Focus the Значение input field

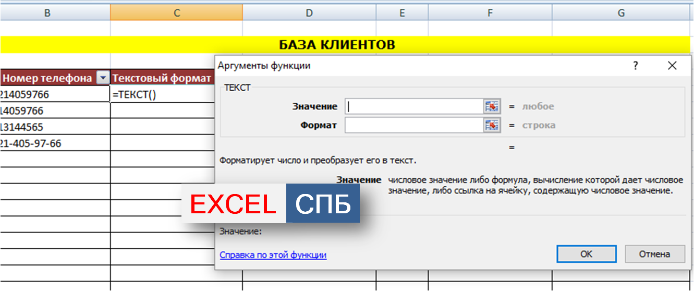click(414, 106)
